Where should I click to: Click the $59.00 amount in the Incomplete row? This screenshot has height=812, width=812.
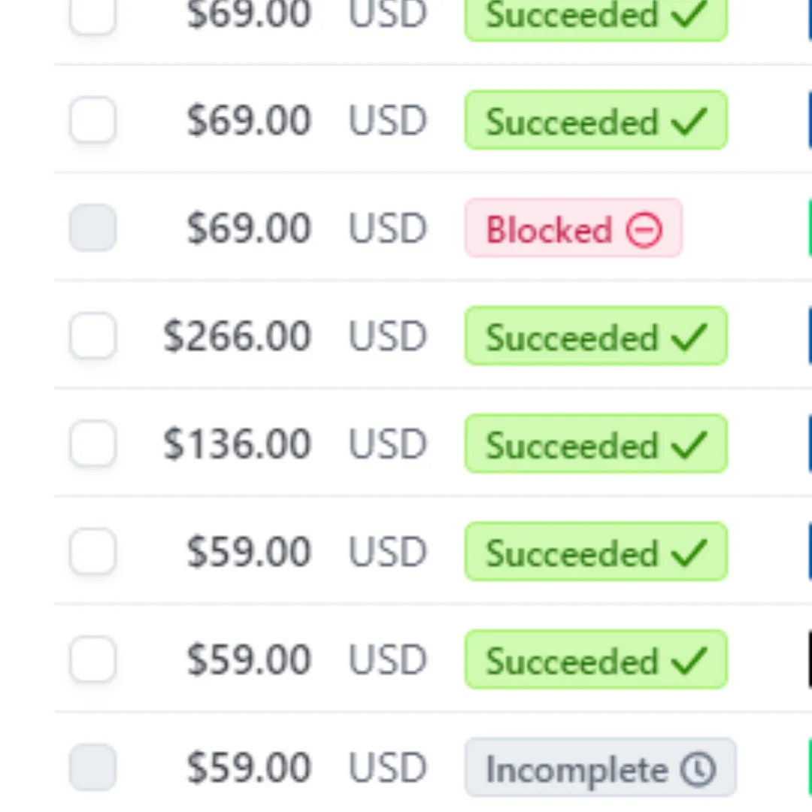(x=249, y=768)
